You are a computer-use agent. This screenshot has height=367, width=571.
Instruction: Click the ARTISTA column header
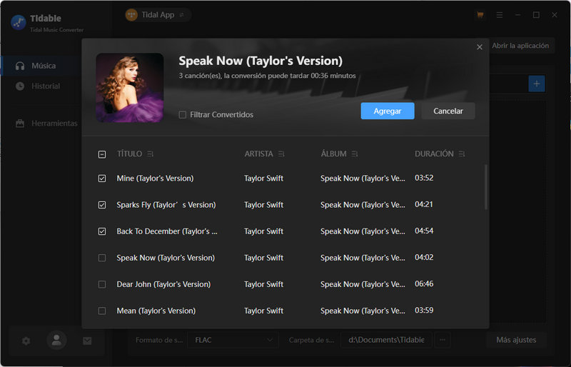pos(258,154)
